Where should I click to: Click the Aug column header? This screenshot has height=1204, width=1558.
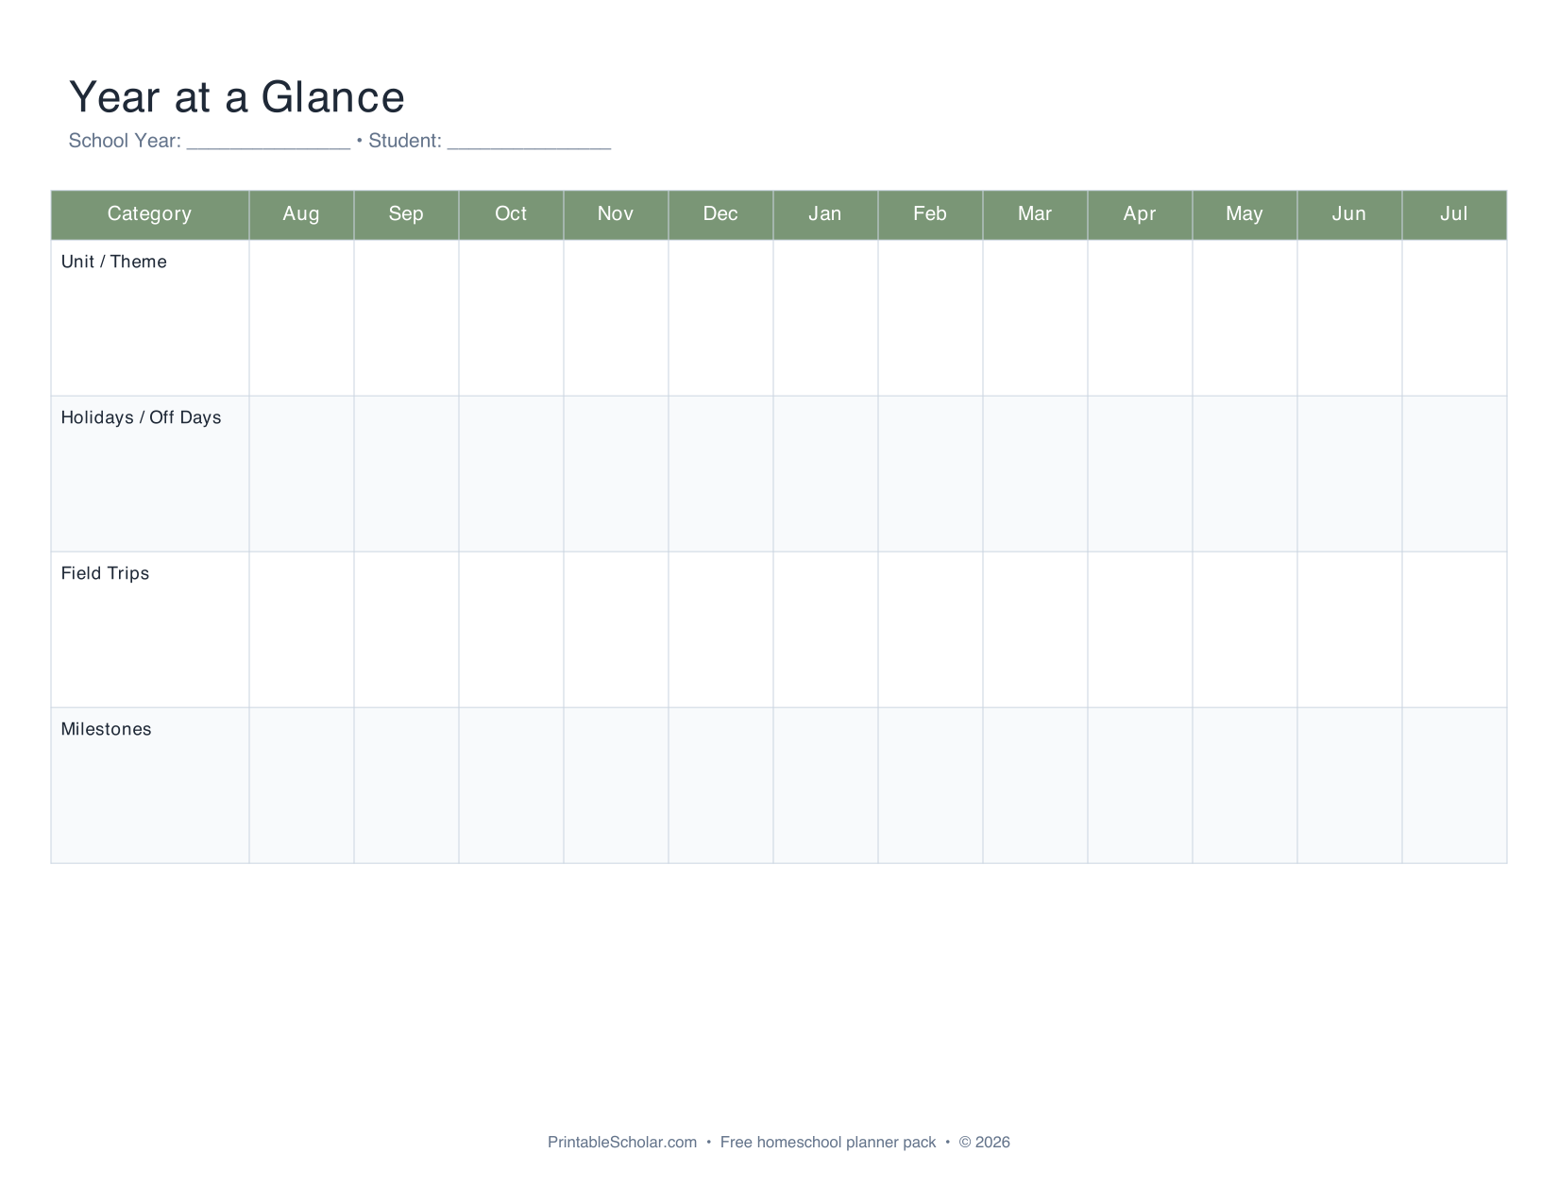coord(300,214)
